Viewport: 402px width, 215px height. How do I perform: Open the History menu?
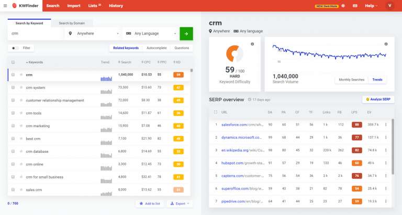point(116,6)
